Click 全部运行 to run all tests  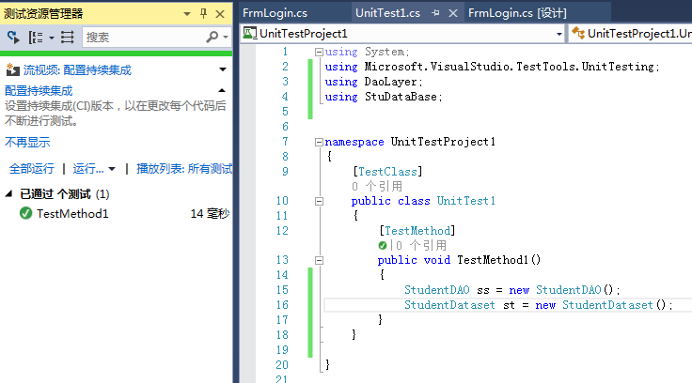click(31, 168)
